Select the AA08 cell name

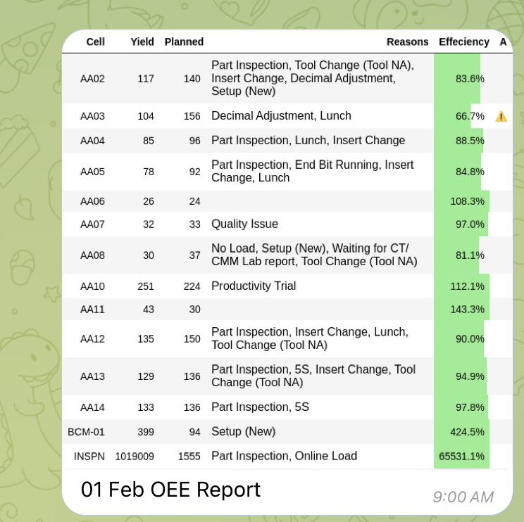click(x=92, y=255)
